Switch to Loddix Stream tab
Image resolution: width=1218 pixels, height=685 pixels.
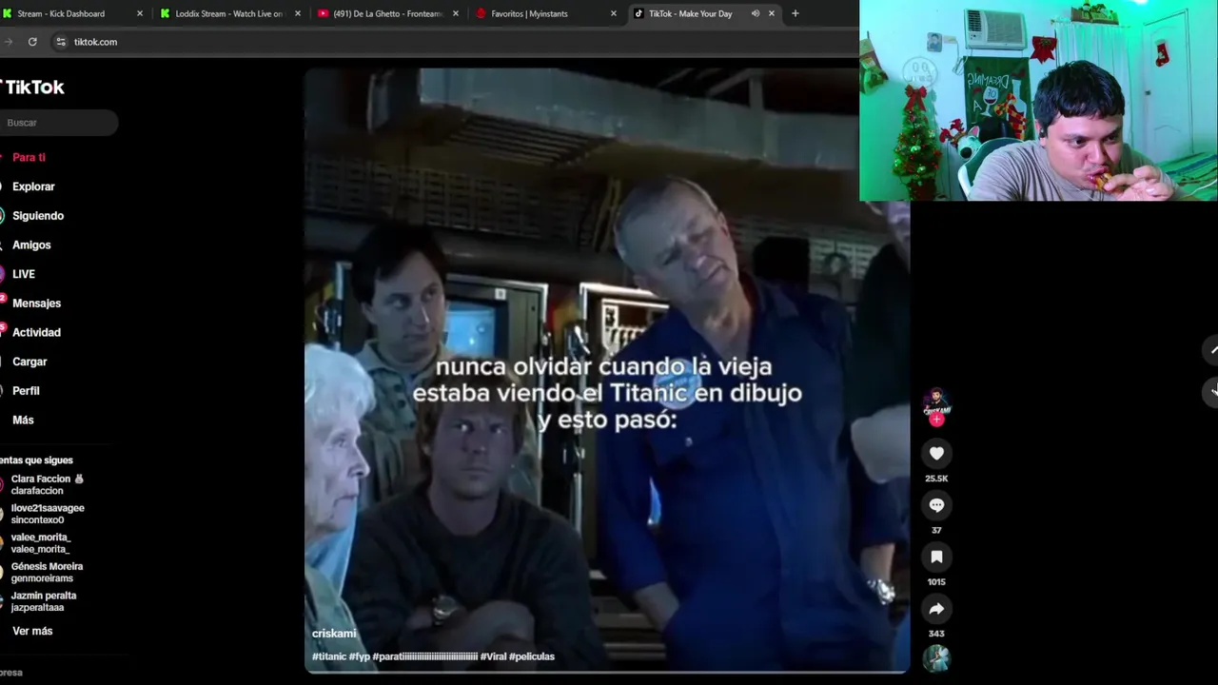click(228, 13)
